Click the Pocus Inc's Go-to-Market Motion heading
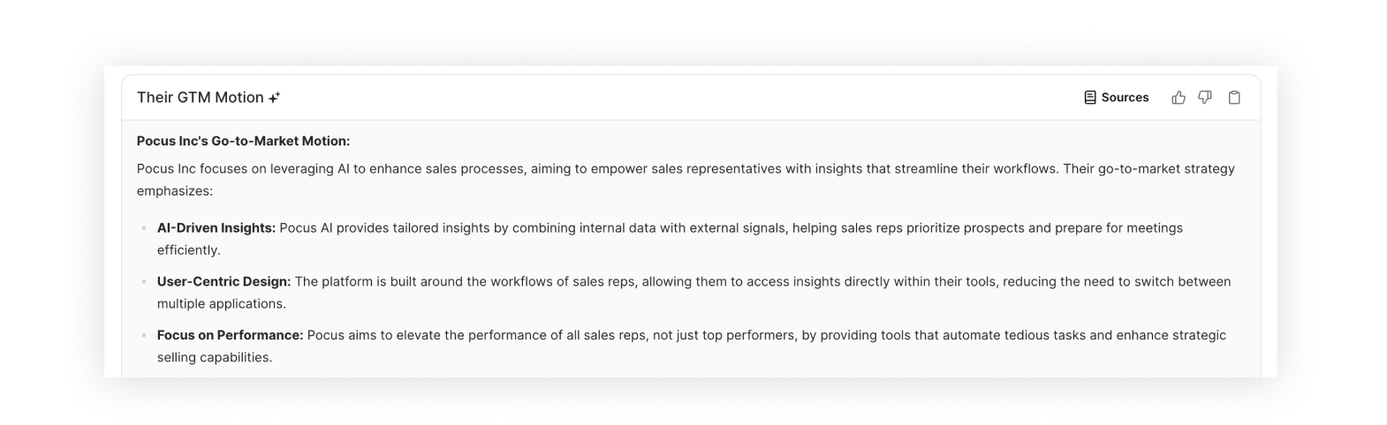This screenshot has width=1387, height=425. [243, 141]
